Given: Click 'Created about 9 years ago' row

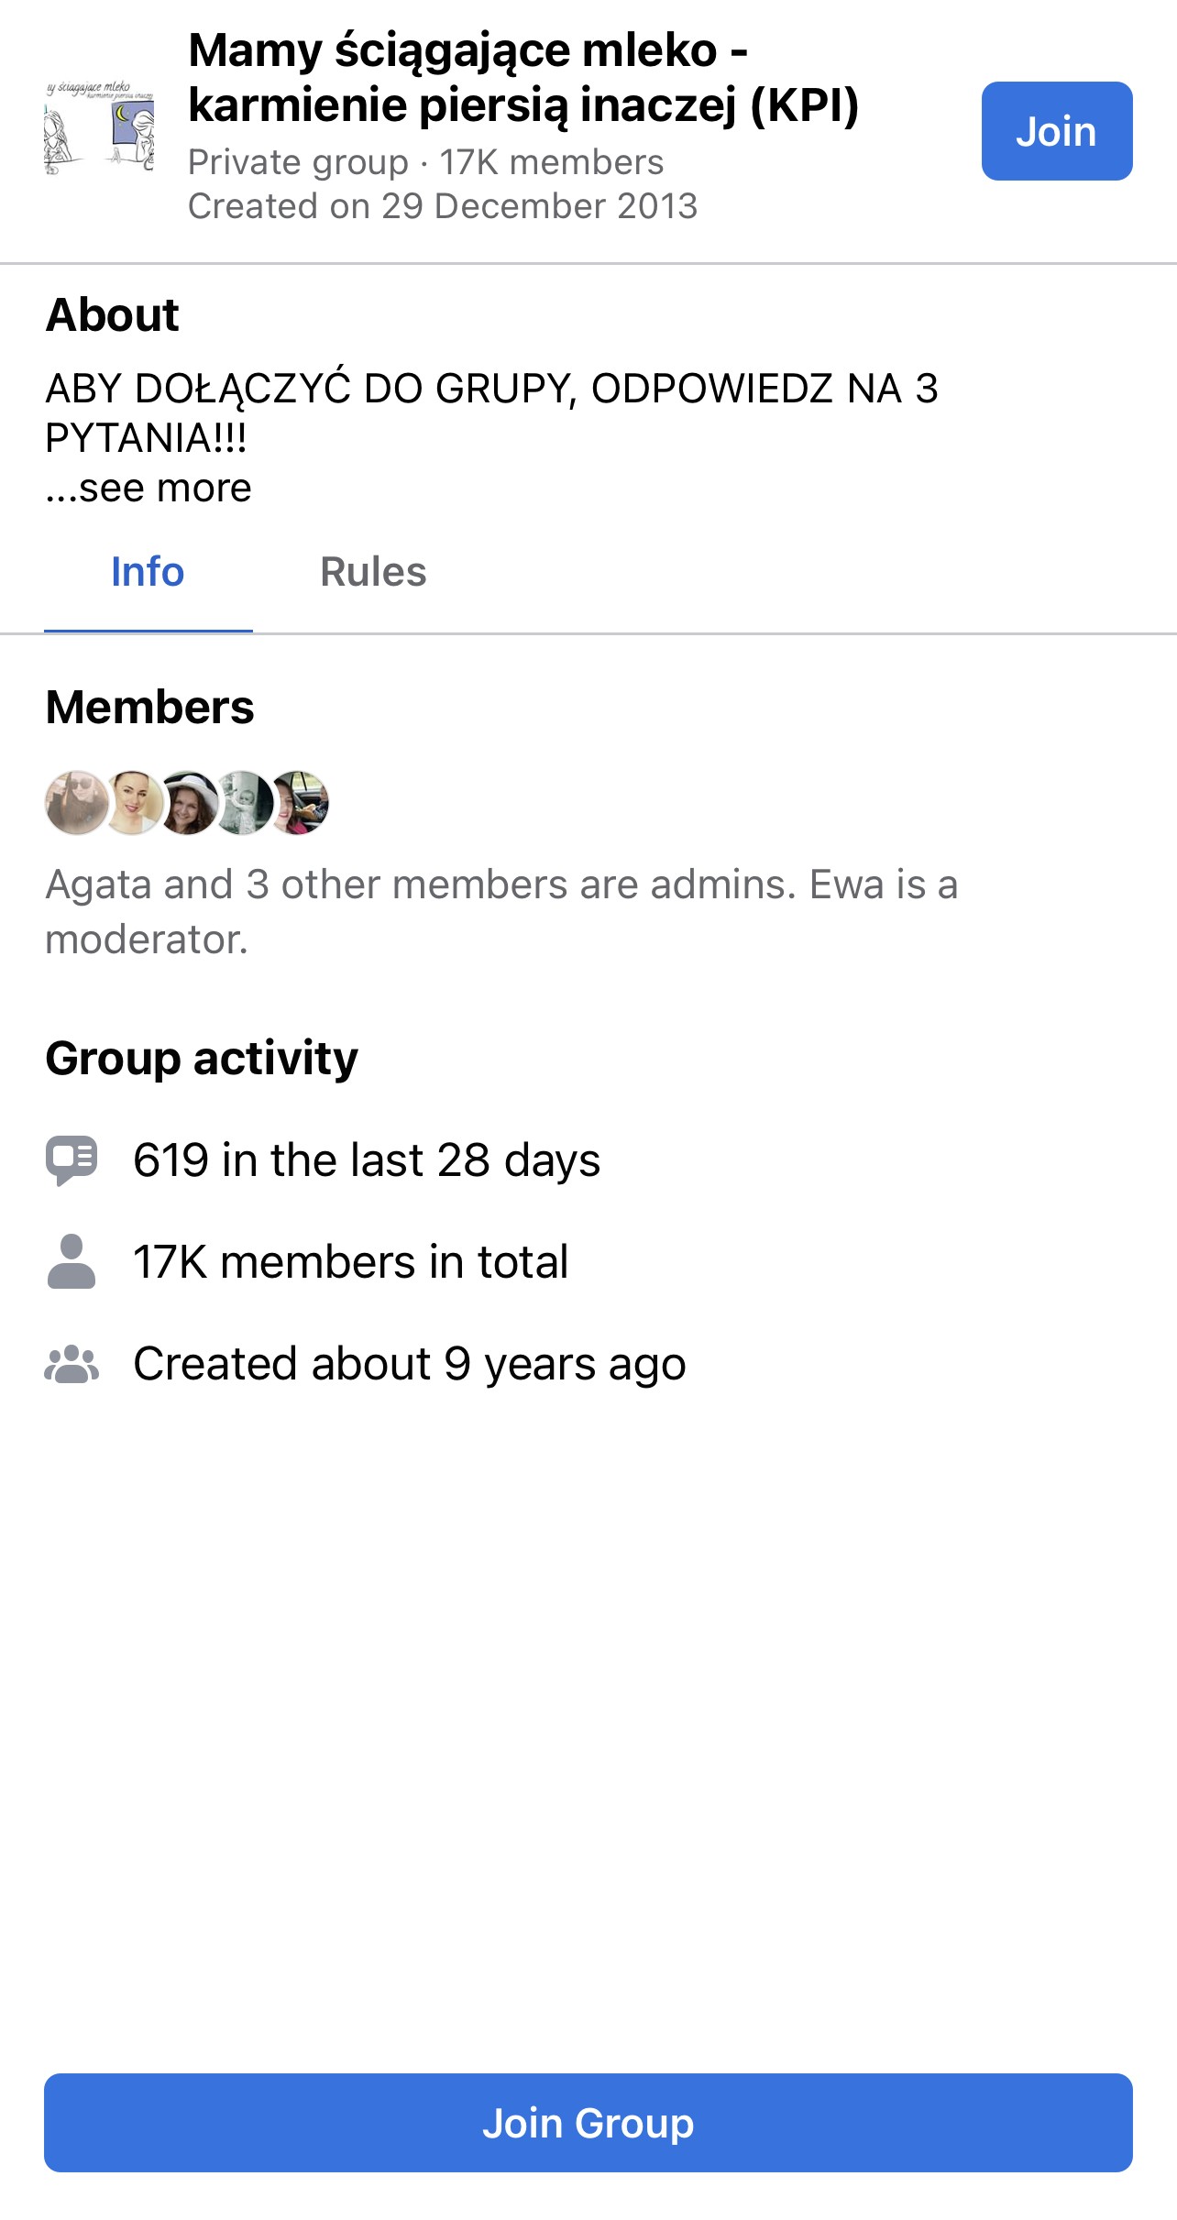Looking at the screenshot, I should coord(409,1364).
